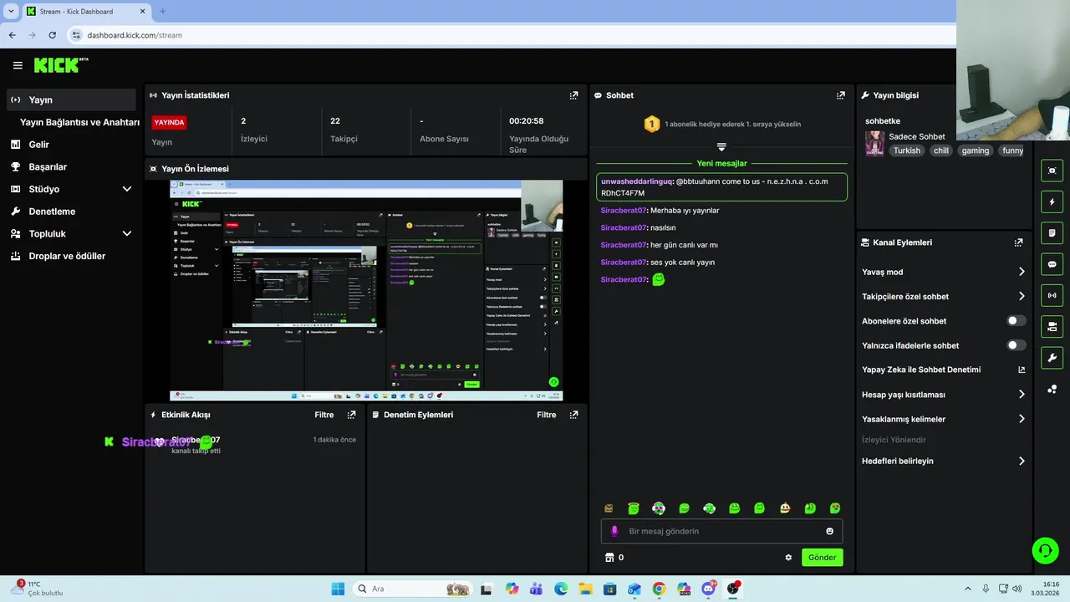Click the Gönder send button
Viewport: 1070px width, 602px height.
[x=822, y=558]
